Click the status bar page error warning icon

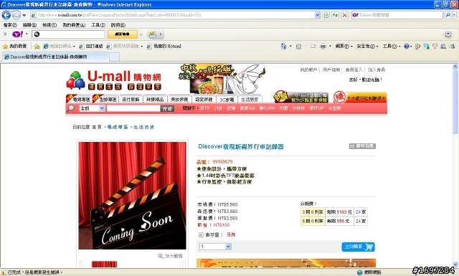3,272
